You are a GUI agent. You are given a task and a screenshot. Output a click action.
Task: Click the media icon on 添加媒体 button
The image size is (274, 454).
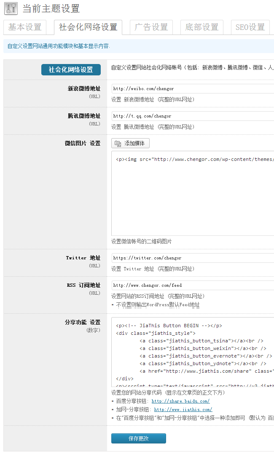(x=118, y=143)
